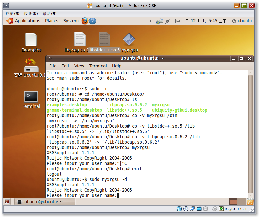Click the VirtualBox virtualization chip icon

[205, 209]
